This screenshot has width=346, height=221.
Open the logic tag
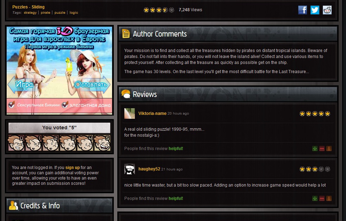(x=74, y=13)
